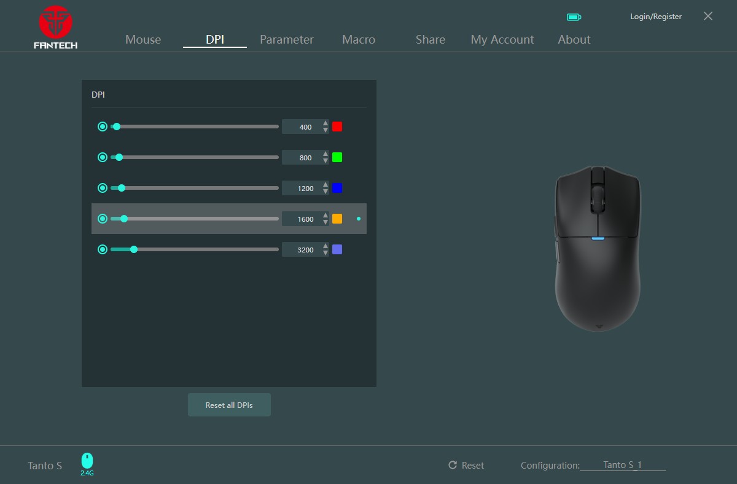
Task: Click Reset all DPIs button
Action: point(229,405)
